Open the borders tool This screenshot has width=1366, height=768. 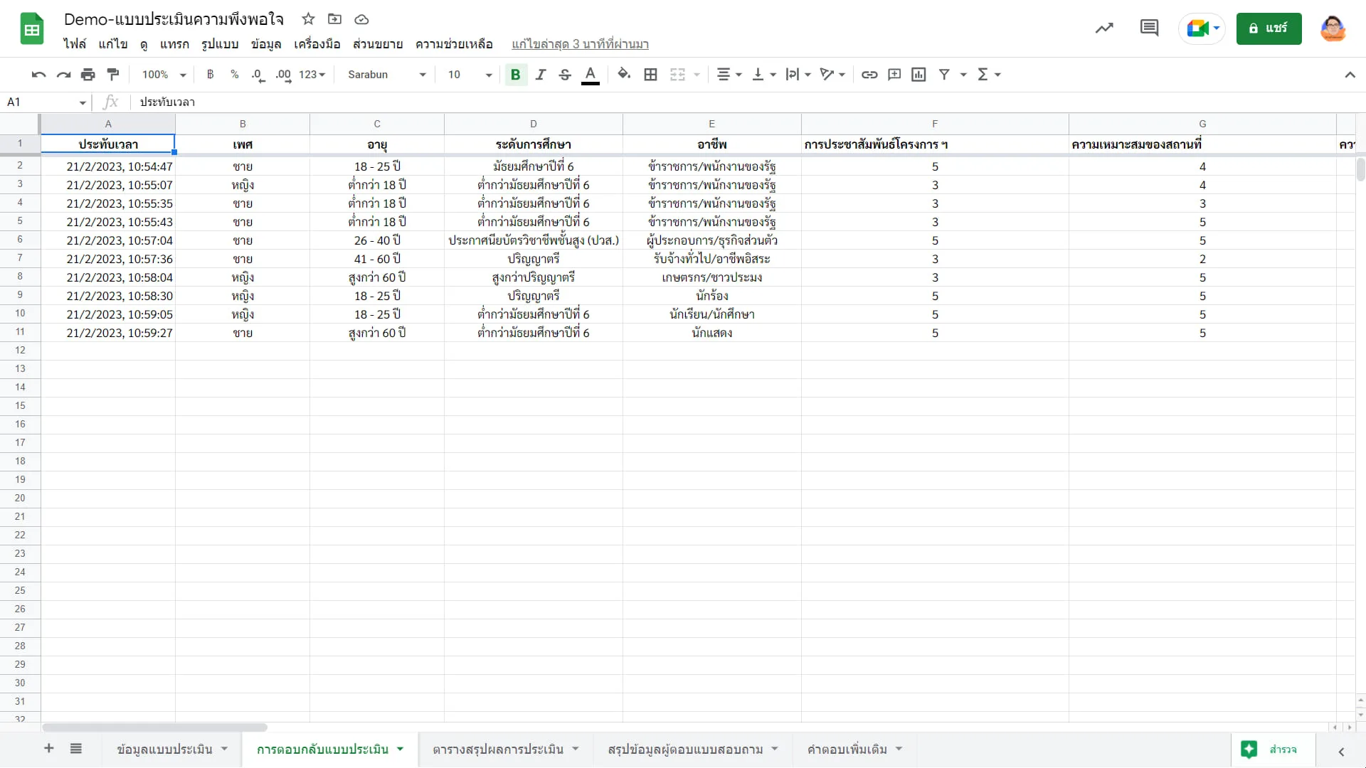[x=650, y=75]
